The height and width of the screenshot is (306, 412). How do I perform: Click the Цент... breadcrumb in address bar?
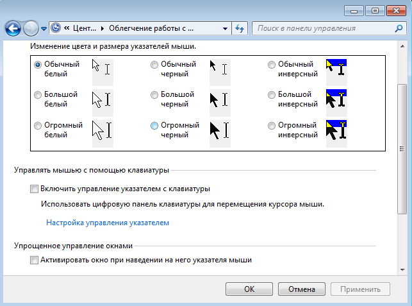click(x=85, y=28)
